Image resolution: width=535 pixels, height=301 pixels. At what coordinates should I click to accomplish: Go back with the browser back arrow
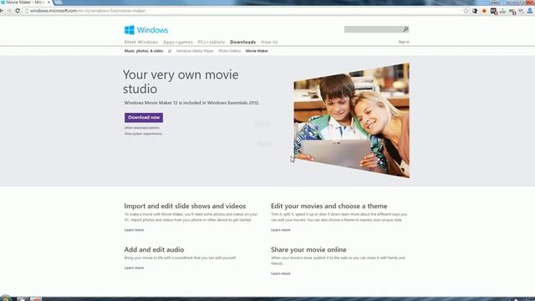click(x=2, y=11)
